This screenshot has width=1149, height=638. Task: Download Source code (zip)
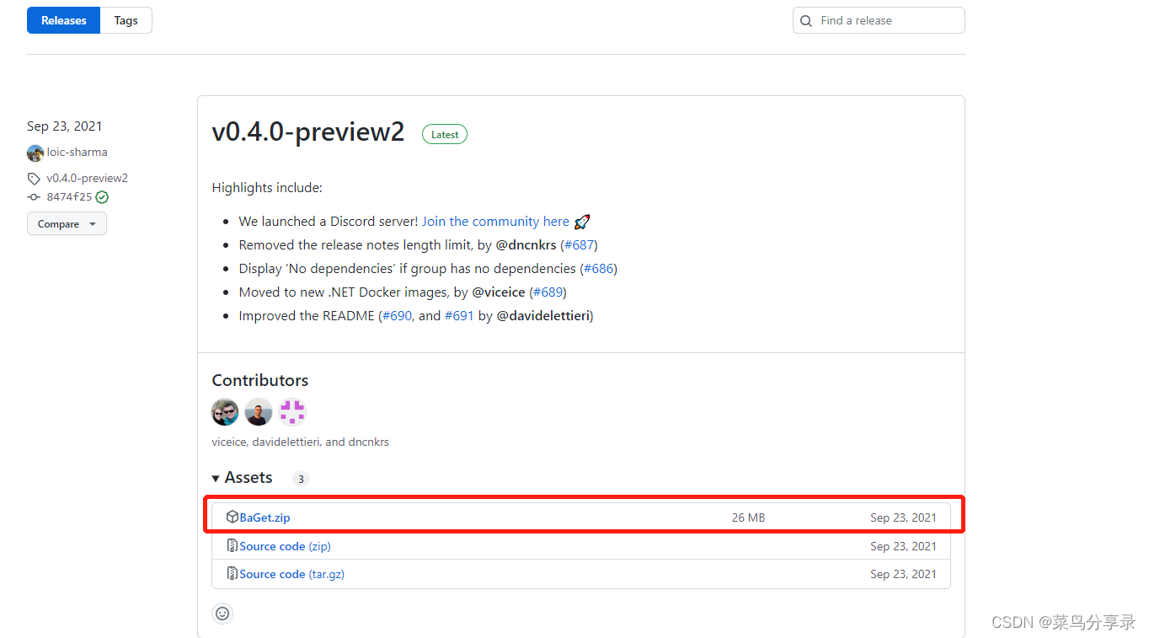285,546
